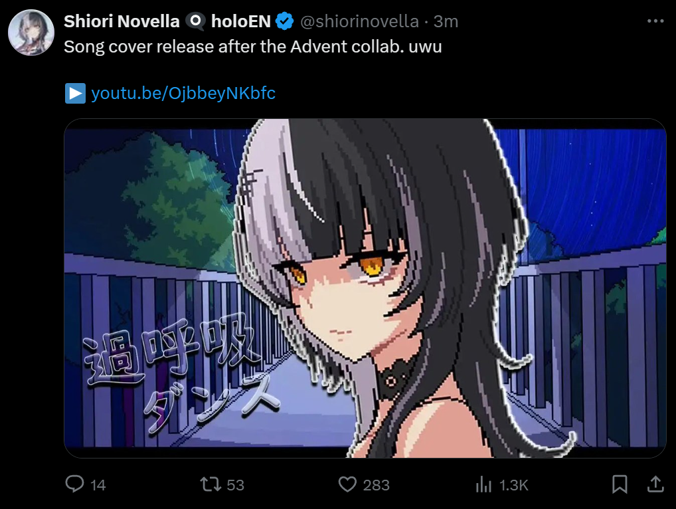
Task: Share the post with upload arrow icon
Action: 655,484
